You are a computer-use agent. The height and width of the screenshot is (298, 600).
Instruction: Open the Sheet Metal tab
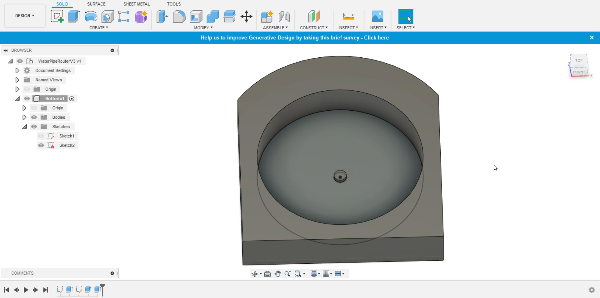[x=136, y=4]
